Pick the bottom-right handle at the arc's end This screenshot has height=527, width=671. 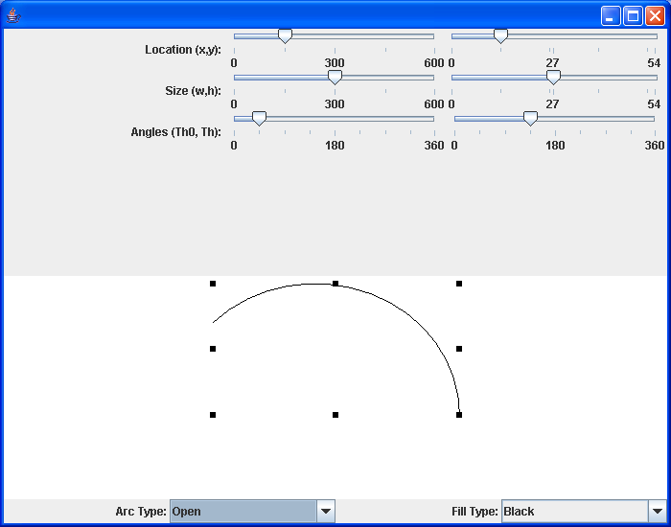coord(459,415)
